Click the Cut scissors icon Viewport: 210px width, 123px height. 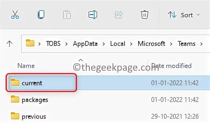pos(15,15)
